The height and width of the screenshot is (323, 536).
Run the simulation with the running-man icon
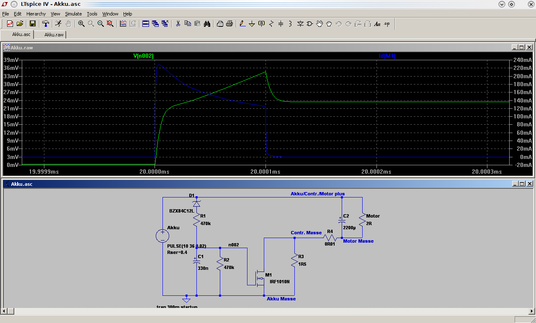pyautogui.click(x=58, y=24)
